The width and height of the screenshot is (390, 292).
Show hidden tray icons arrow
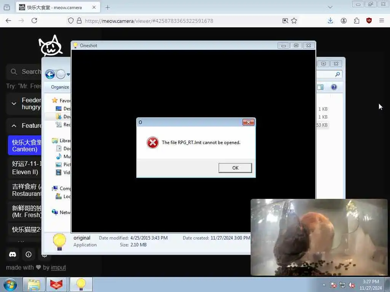[324, 285]
